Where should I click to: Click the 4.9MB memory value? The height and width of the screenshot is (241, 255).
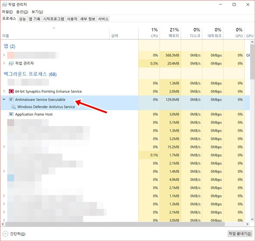point(174,180)
